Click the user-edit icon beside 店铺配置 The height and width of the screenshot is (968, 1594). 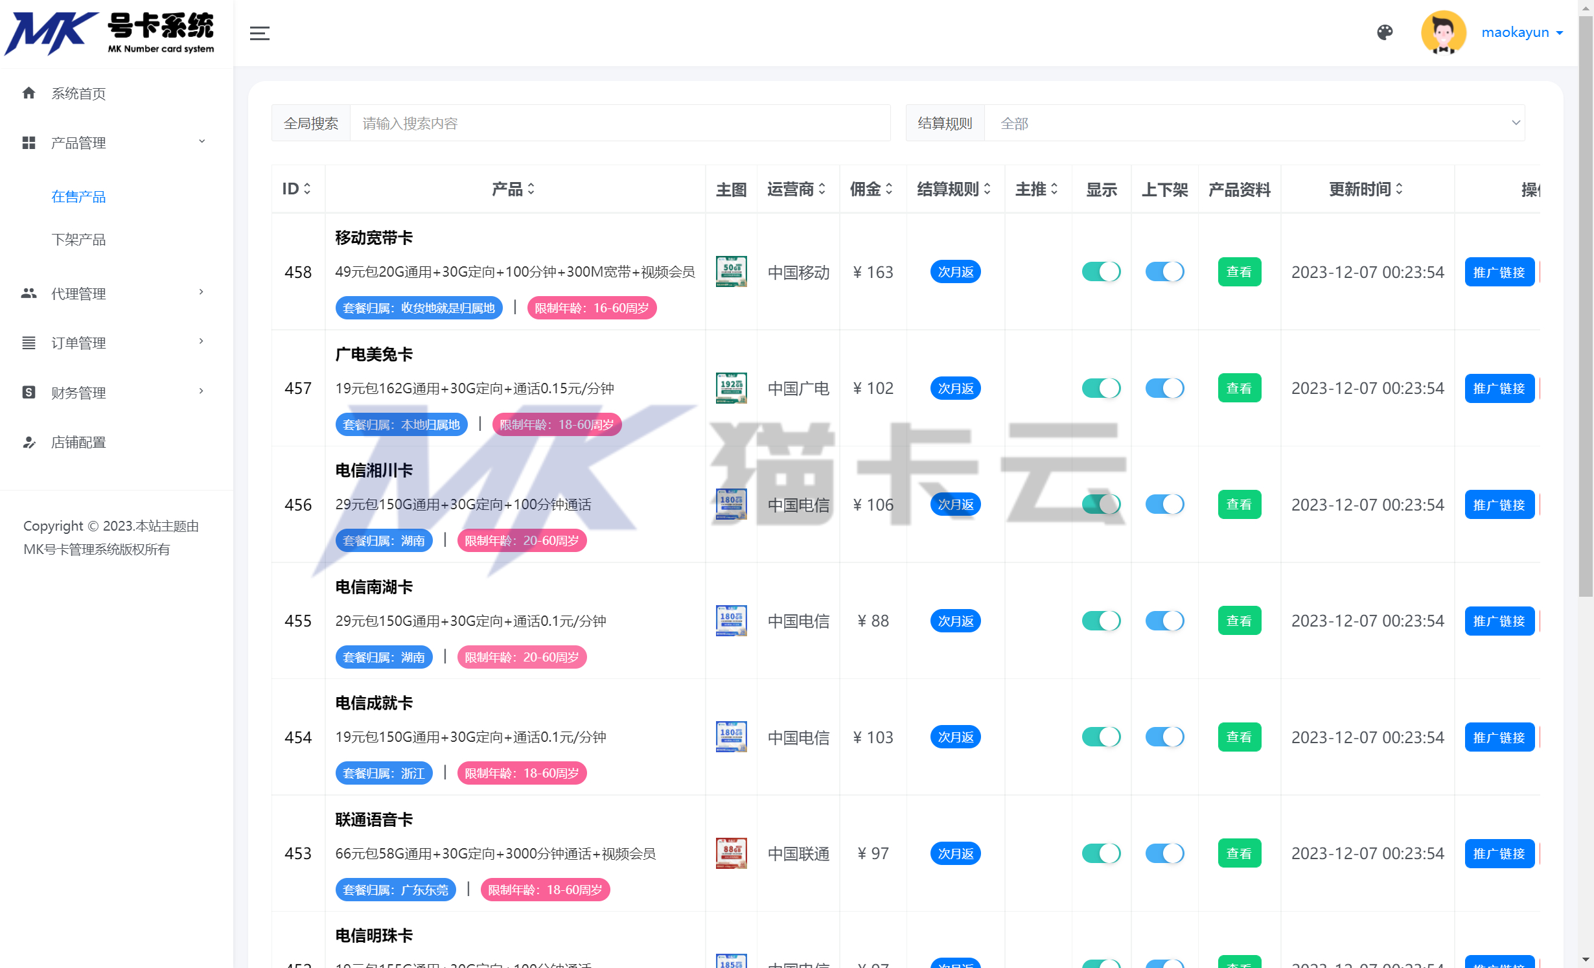(x=29, y=442)
